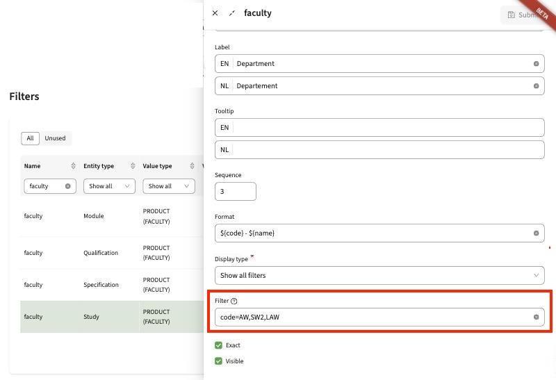
Task: Clear the EN label Department field
Action: [x=536, y=64]
